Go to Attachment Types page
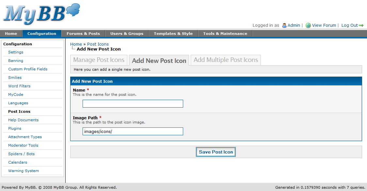This screenshot has height=191, width=367. tap(25, 137)
